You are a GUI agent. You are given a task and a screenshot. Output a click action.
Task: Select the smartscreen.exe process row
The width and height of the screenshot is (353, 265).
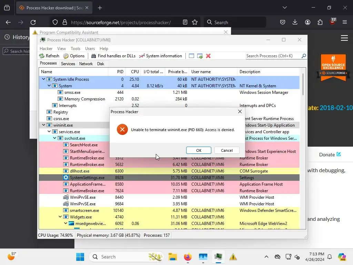click(169, 210)
